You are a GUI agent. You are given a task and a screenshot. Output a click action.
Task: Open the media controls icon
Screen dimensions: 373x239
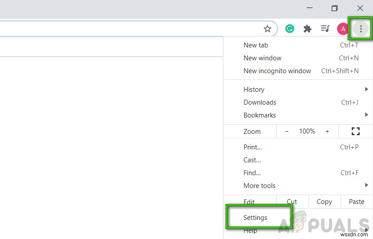coord(325,29)
